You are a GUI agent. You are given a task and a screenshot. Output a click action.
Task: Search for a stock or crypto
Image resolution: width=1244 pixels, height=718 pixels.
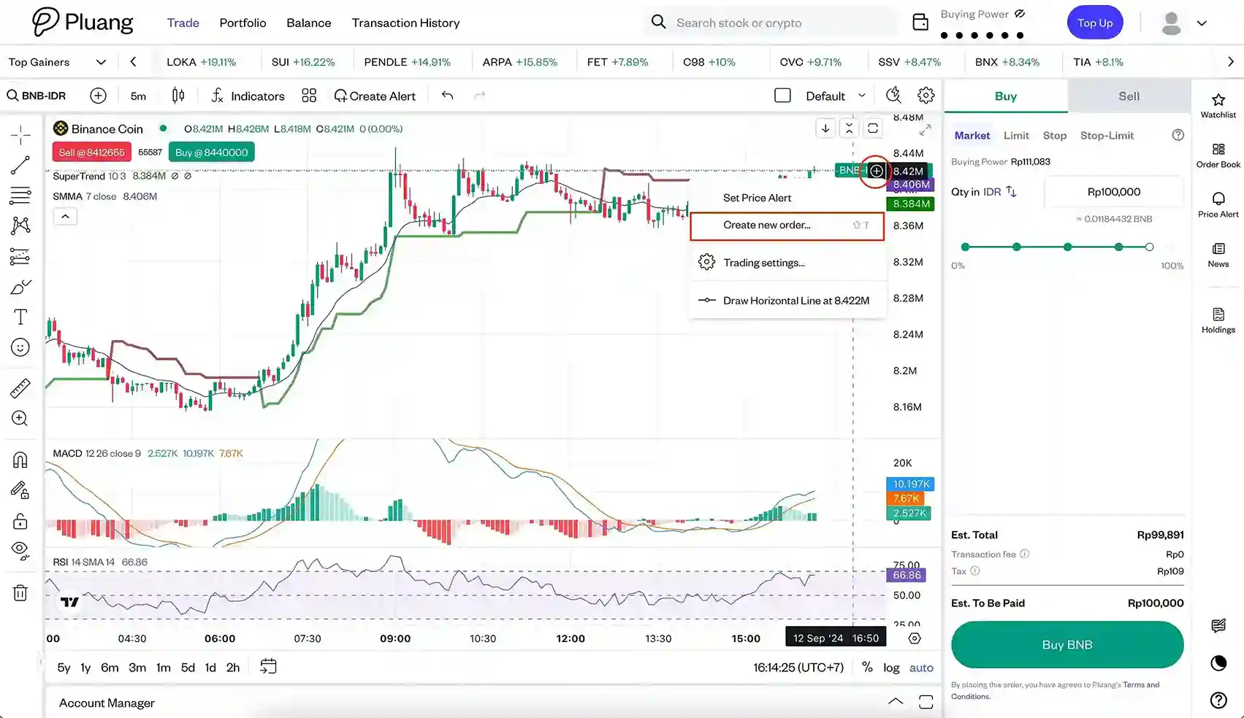point(771,23)
